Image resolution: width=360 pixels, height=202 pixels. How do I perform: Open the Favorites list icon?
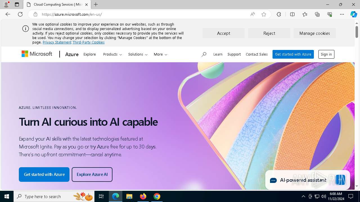coord(305,14)
